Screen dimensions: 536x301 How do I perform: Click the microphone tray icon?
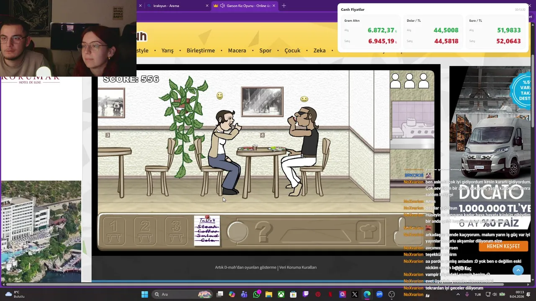pyautogui.click(x=467, y=294)
